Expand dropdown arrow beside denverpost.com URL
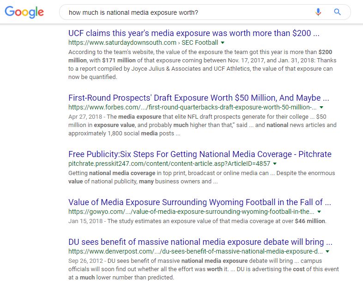This screenshot has width=363, height=285. tap(327, 252)
